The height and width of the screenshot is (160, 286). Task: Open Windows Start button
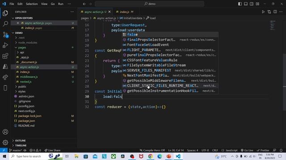click(x=4, y=156)
